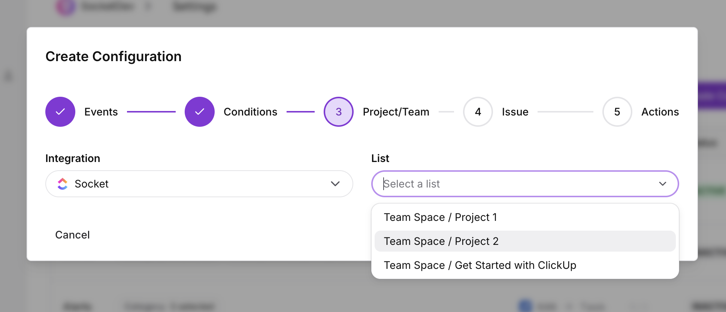The image size is (726, 312).
Task: Click the Events step label
Action: (101, 112)
